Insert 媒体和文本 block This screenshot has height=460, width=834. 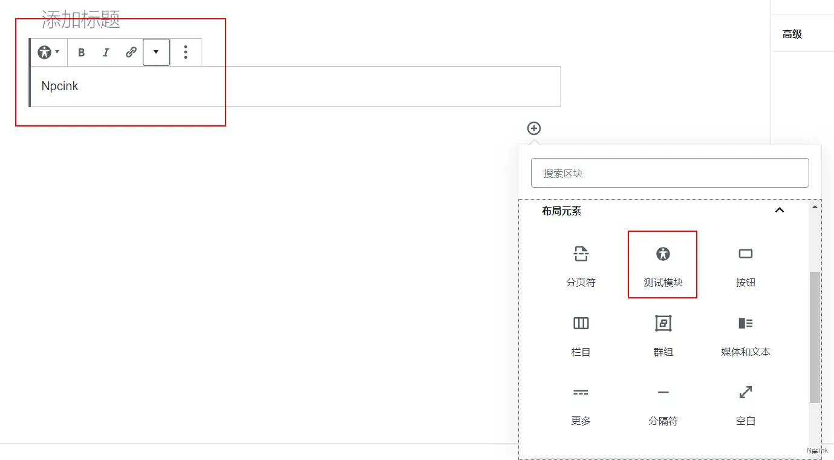(x=746, y=335)
